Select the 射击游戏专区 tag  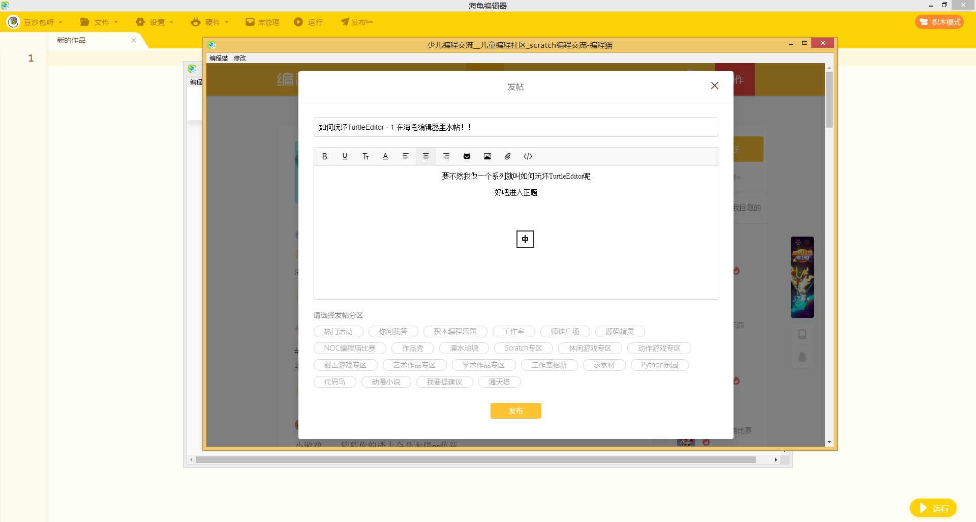(x=346, y=365)
